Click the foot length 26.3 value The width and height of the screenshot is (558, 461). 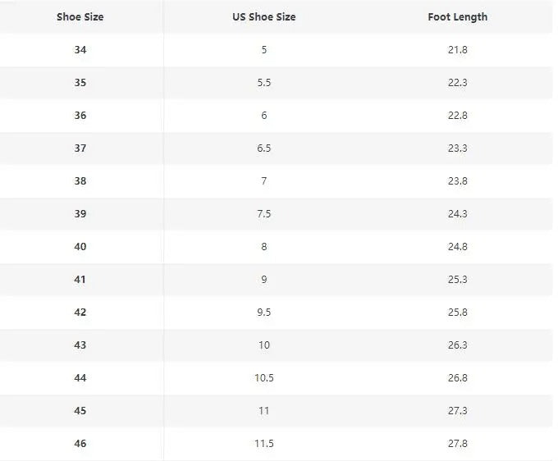pyautogui.click(x=457, y=345)
